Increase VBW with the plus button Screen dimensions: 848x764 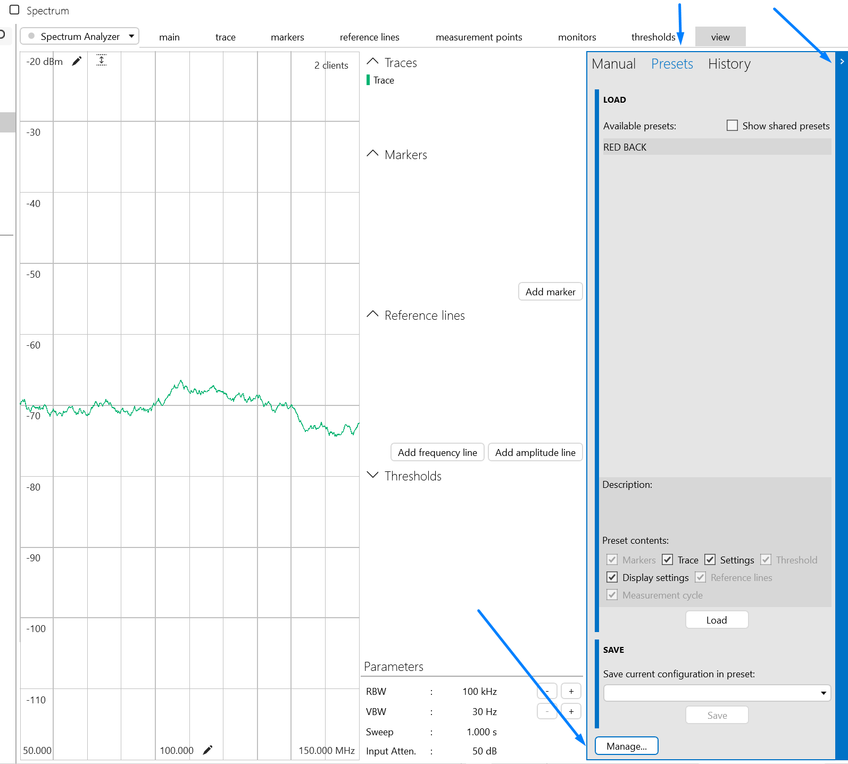click(571, 711)
